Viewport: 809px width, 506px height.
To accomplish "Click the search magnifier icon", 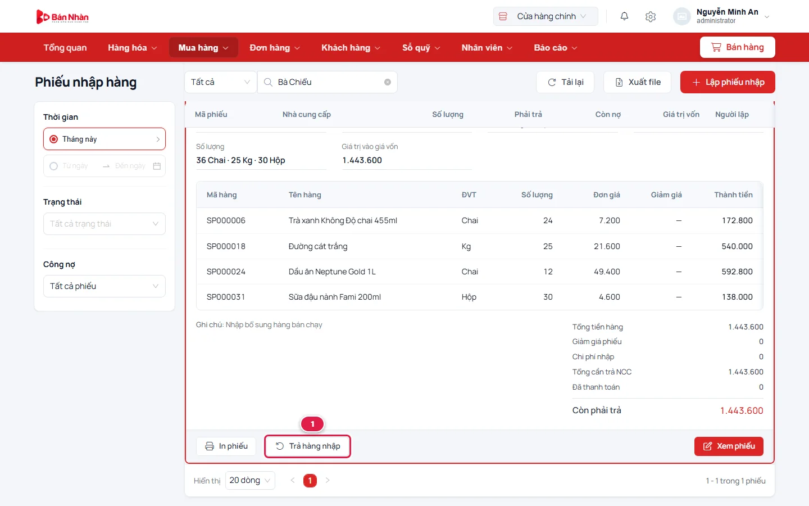I will coord(268,82).
